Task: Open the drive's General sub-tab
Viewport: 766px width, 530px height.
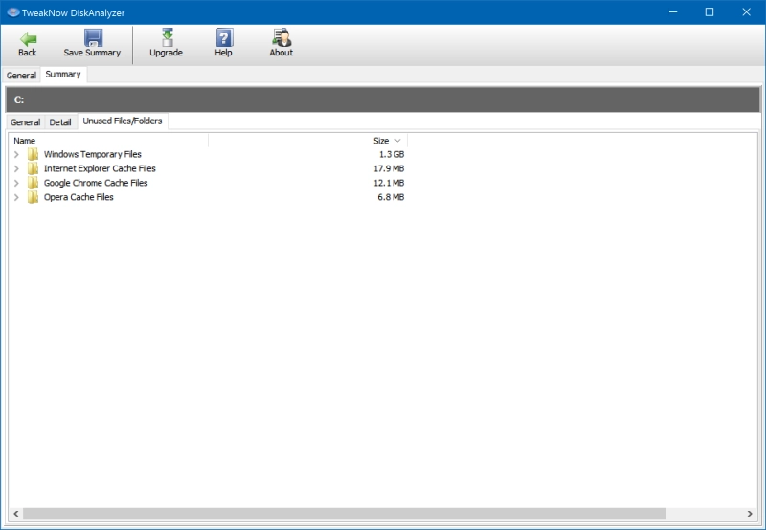Action: coord(26,122)
